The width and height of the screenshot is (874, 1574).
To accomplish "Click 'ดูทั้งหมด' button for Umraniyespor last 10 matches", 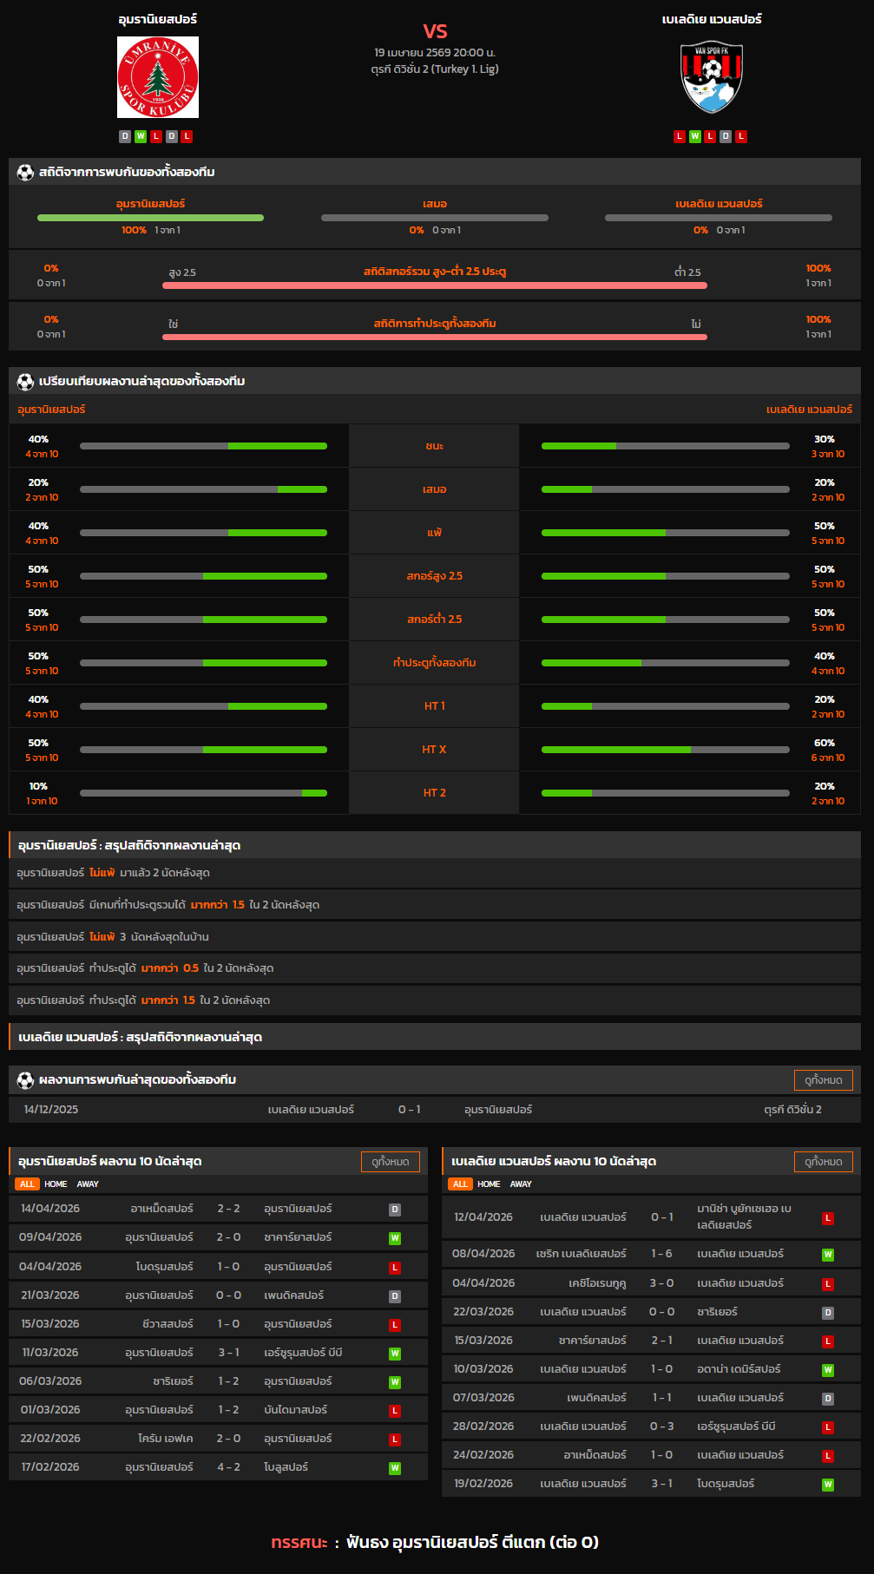I will [x=390, y=1161].
